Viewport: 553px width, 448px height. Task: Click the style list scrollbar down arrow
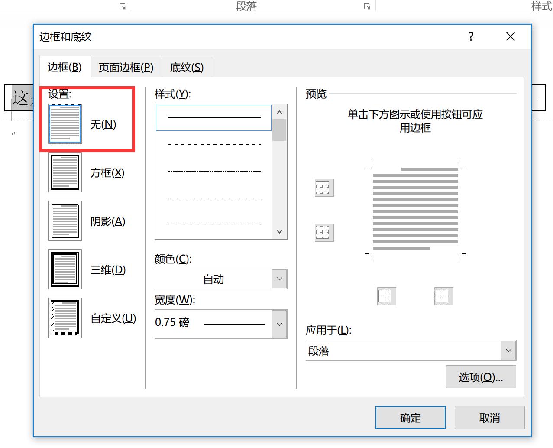(279, 231)
